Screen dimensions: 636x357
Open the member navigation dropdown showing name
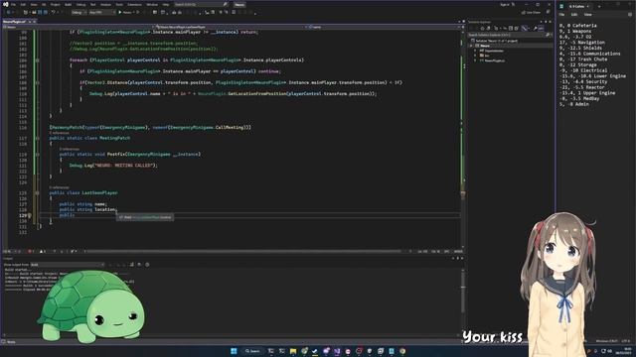[385, 27]
